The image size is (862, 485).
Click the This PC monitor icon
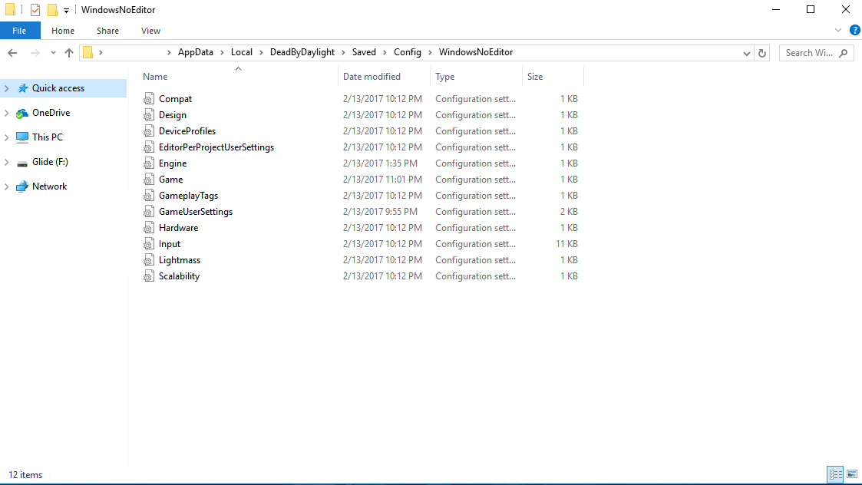click(x=22, y=137)
